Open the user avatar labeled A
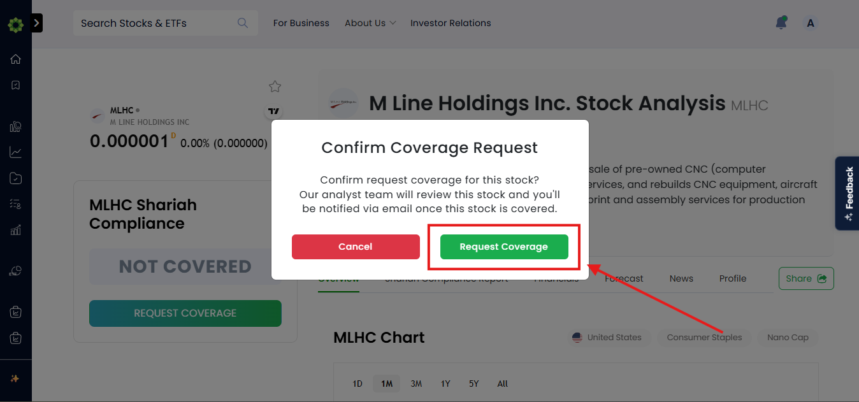 coord(811,24)
